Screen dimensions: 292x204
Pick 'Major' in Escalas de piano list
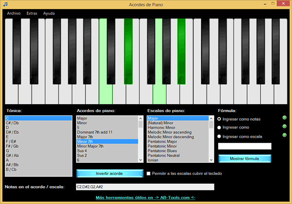click(178, 118)
